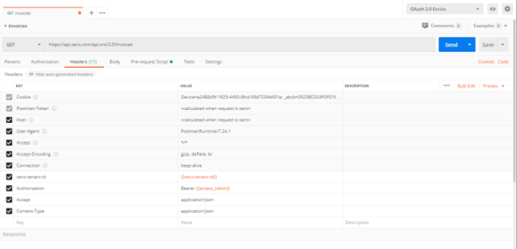The height and width of the screenshot is (249, 517).
Task: Toggle the Content-Type header checkbox
Action: 9,211
